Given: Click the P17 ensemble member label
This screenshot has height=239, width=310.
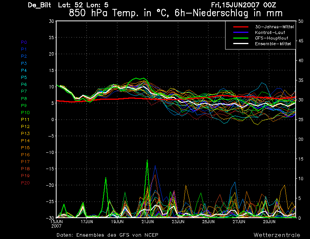Looking at the screenshot, I should [x=25, y=162].
